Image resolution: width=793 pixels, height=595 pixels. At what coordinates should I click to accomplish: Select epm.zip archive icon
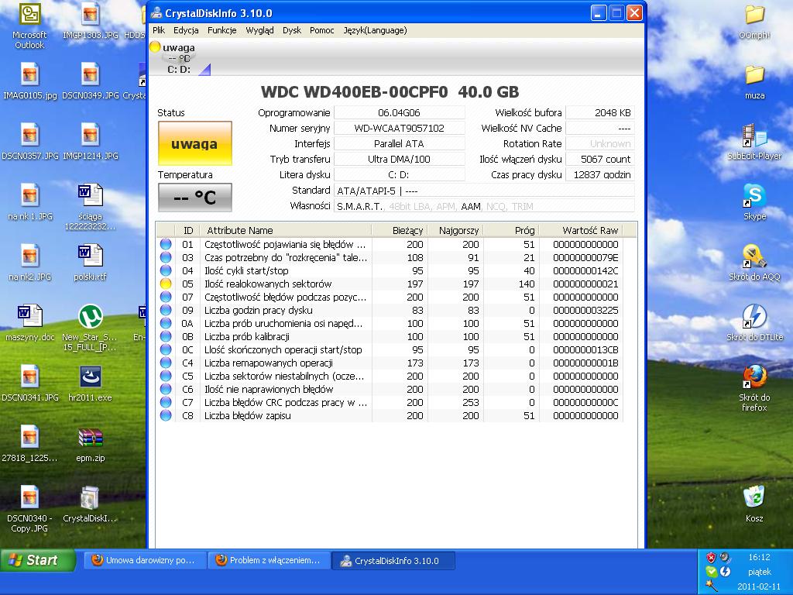point(90,444)
